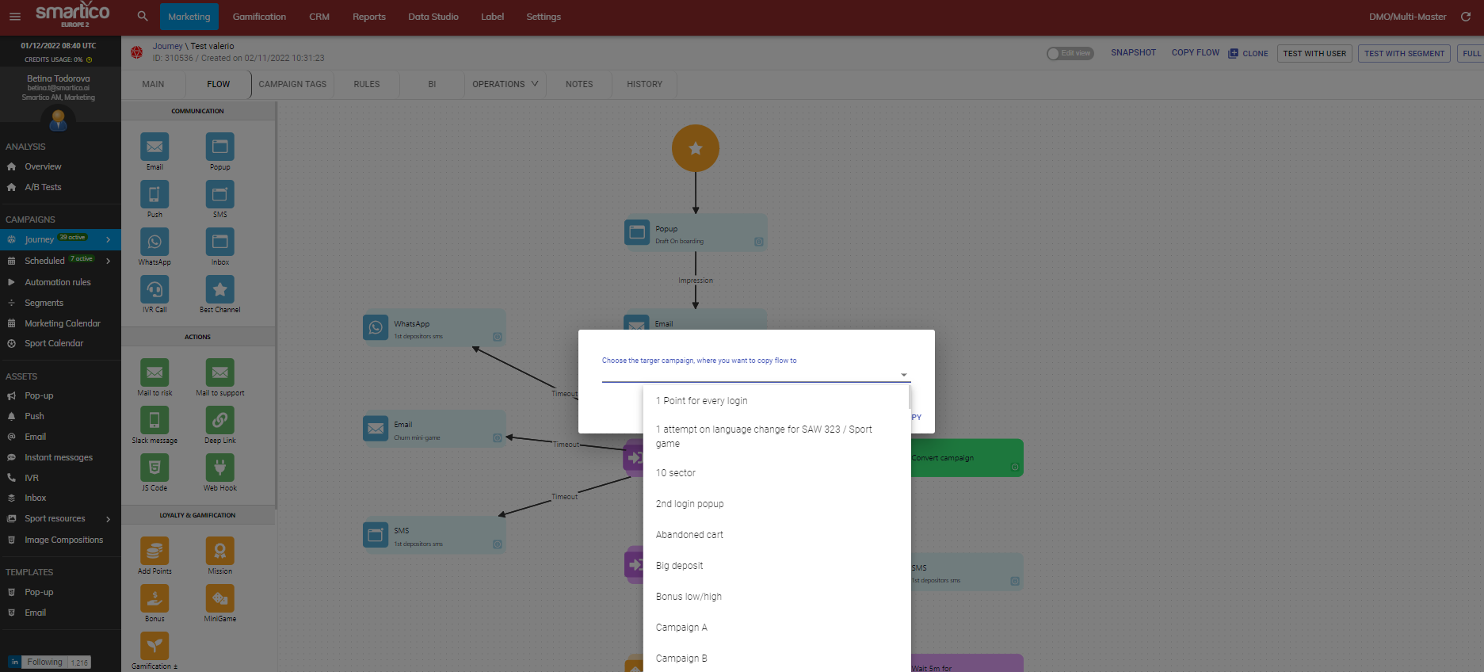Viewport: 1484px width, 672px height.
Task: Open the target campaign dropdown arrow
Action: pyautogui.click(x=903, y=375)
